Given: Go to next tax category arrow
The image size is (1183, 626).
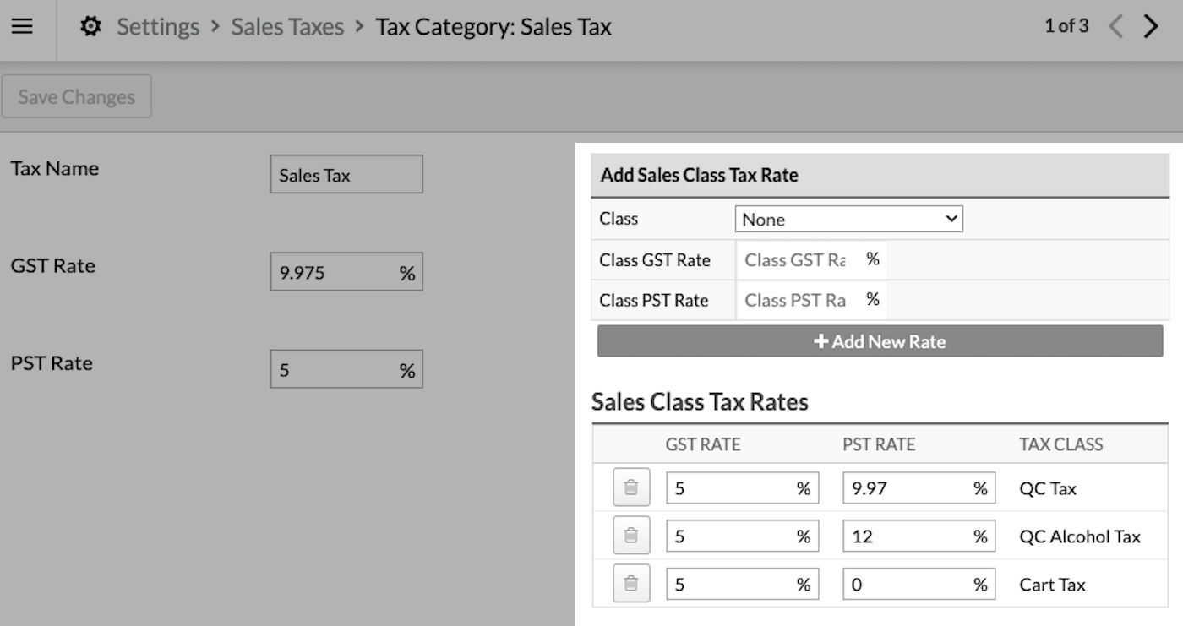Looking at the screenshot, I should [1151, 26].
